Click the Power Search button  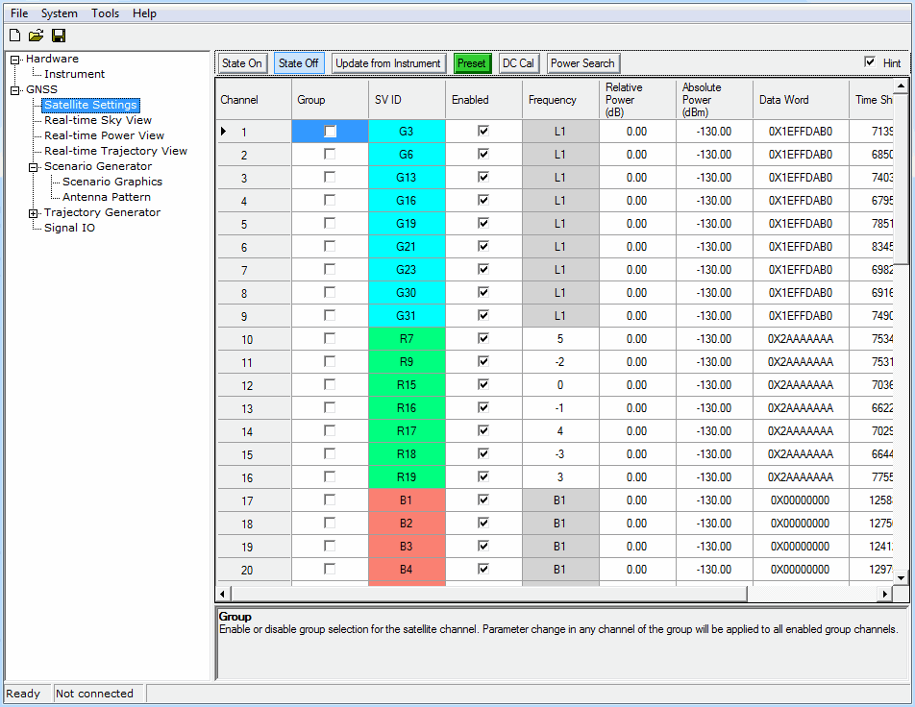582,63
